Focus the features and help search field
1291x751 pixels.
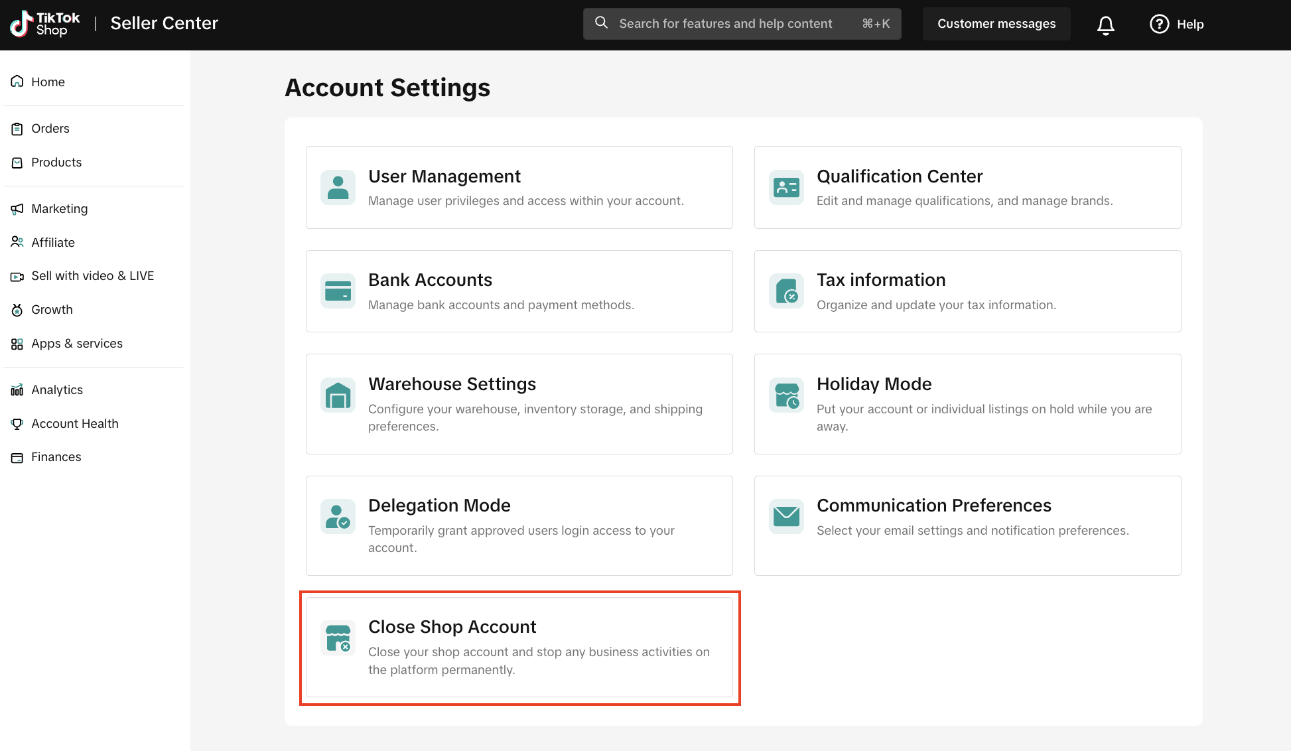pos(725,24)
